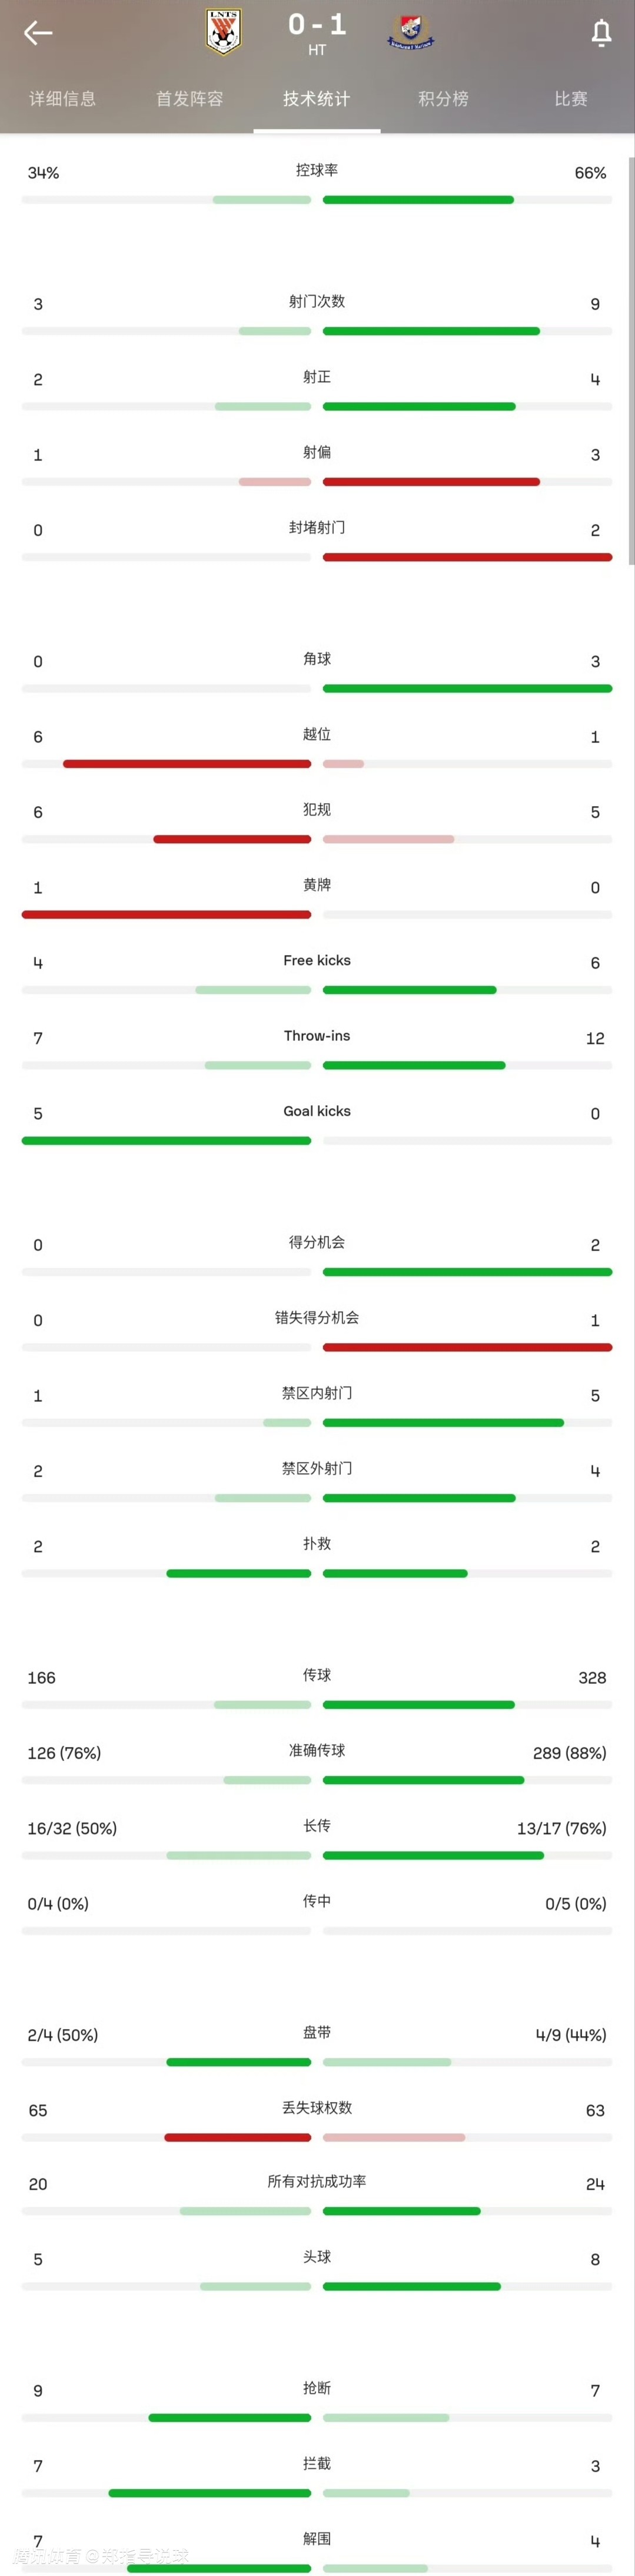This screenshot has width=635, height=2576.
Task: Tap the Free kicks stat label
Action: pyautogui.click(x=317, y=960)
